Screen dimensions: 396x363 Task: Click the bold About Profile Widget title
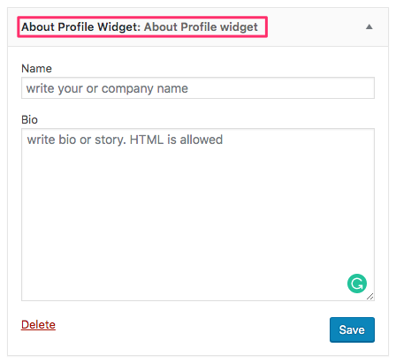click(80, 27)
